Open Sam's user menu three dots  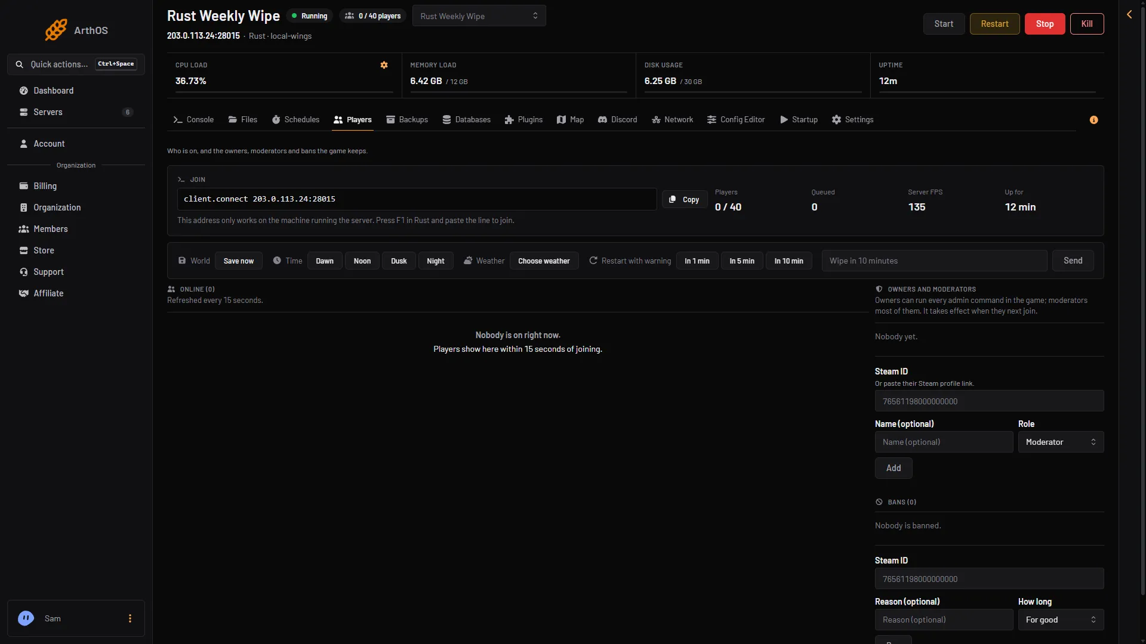[x=130, y=618]
